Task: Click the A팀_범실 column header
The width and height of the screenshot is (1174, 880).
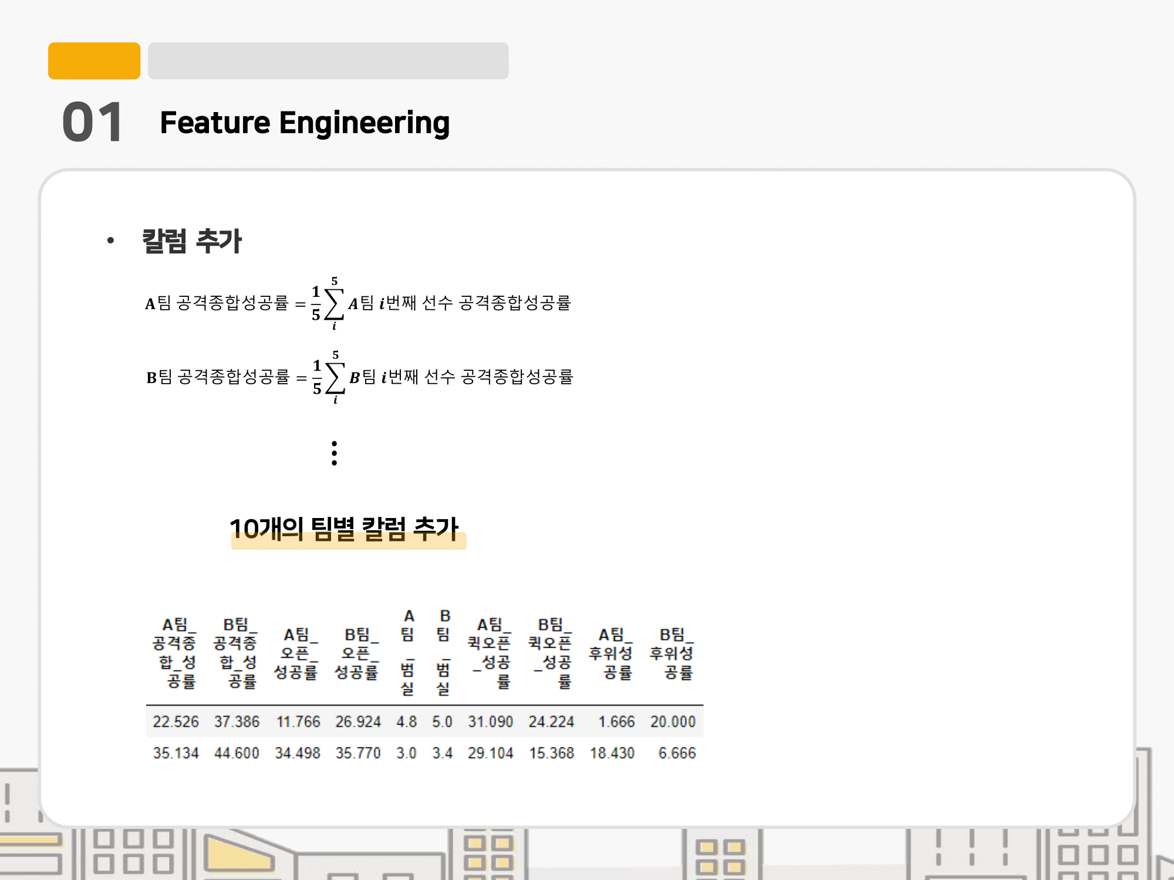Action: click(408, 652)
